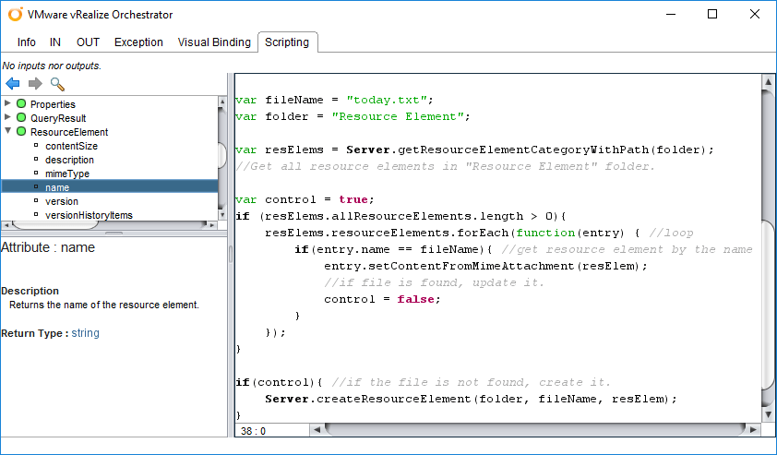This screenshot has width=777, height=455.
Task: Click the Properties tree label
Action: point(53,104)
